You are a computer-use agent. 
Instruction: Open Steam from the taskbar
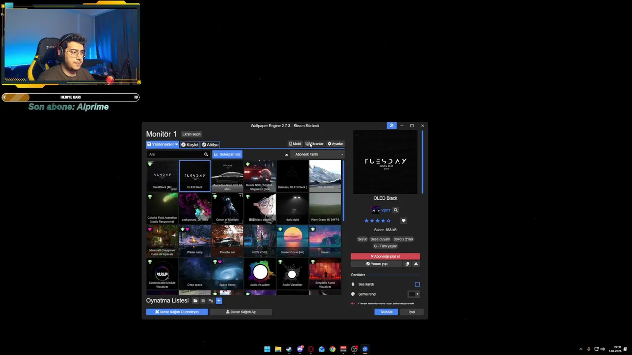click(x=289, y=349)
